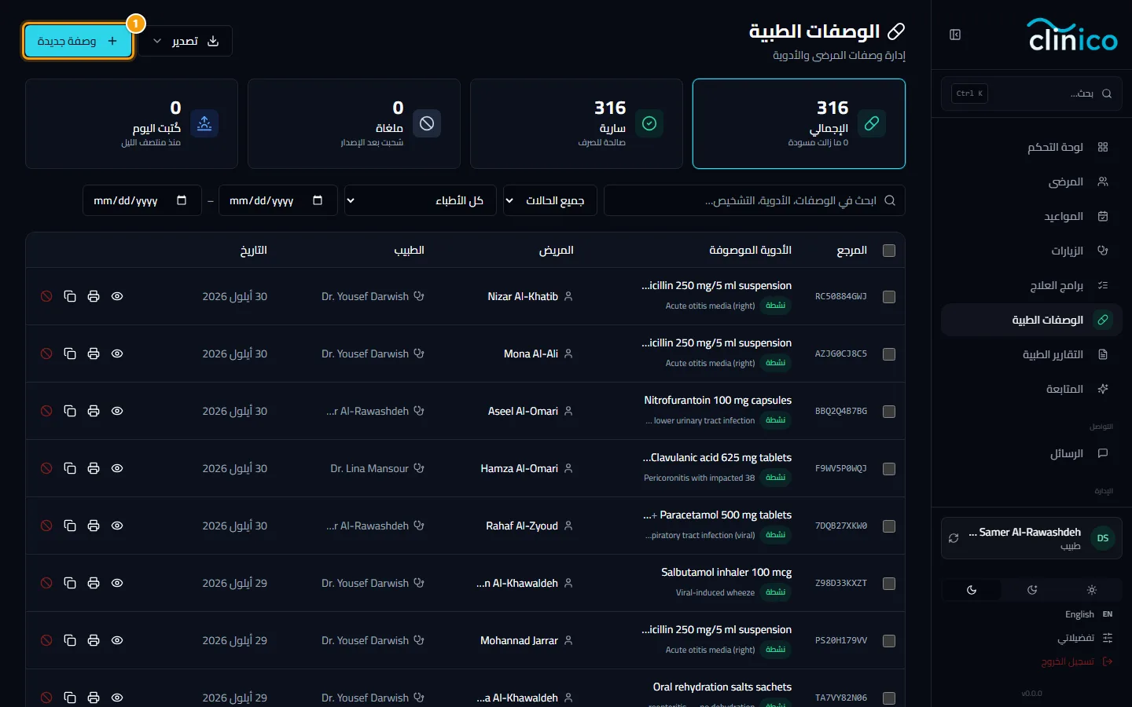Image resolution: width=1132 pixels, height=707 pixels.
Task: Check the F9WV5P0WQJ row checkbox
Action: (889, 469)
